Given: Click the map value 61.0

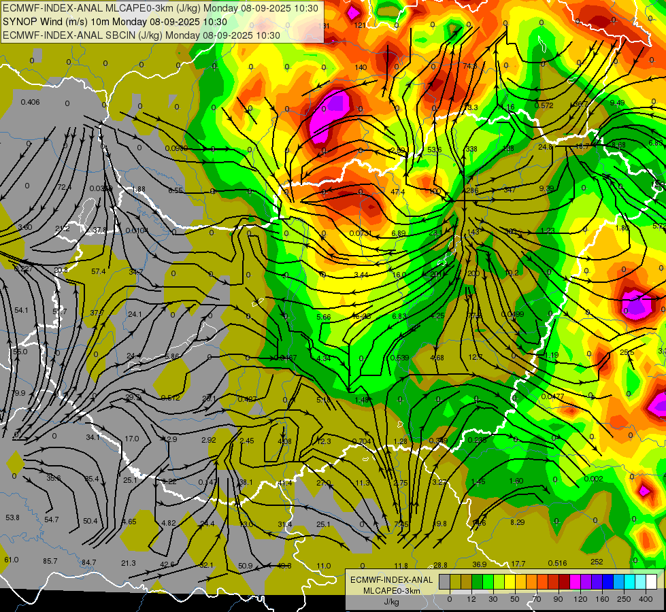Looking at the screenshot, I should (x=12, y=560).
